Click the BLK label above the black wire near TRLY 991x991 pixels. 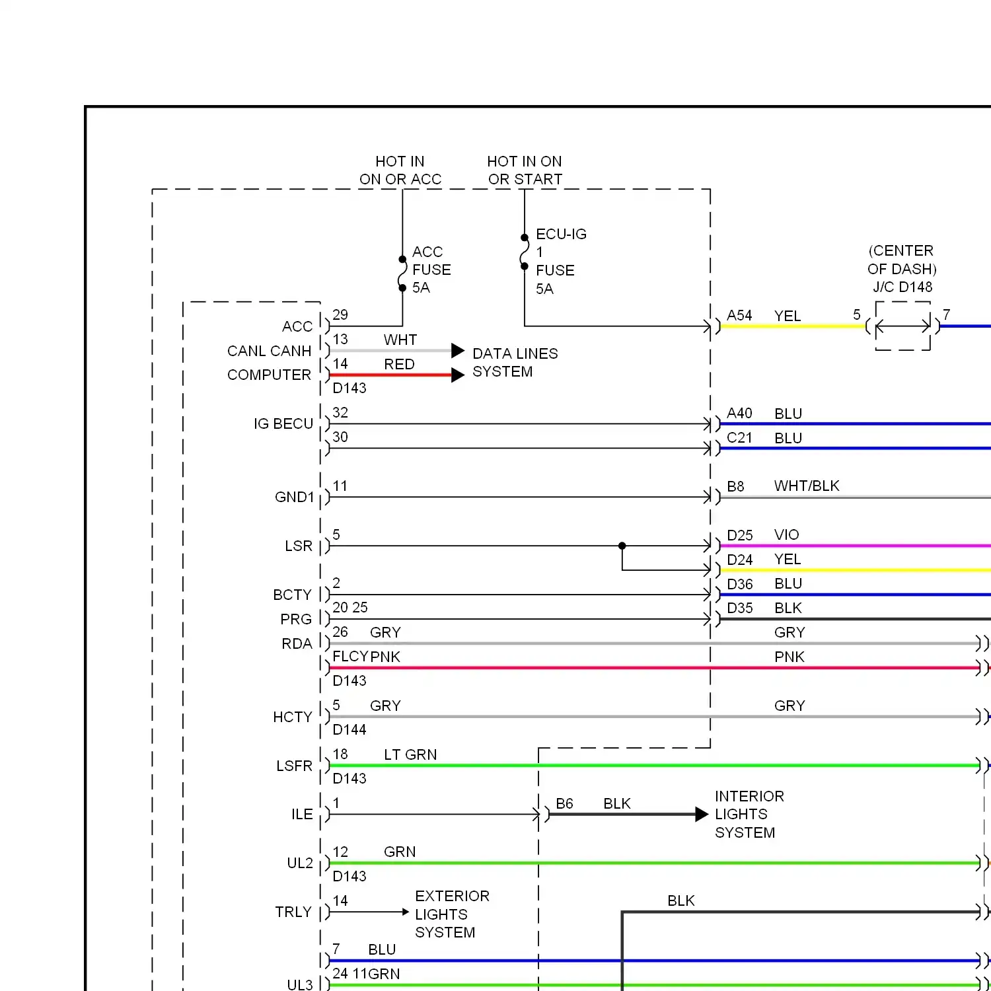pos(681,901)
